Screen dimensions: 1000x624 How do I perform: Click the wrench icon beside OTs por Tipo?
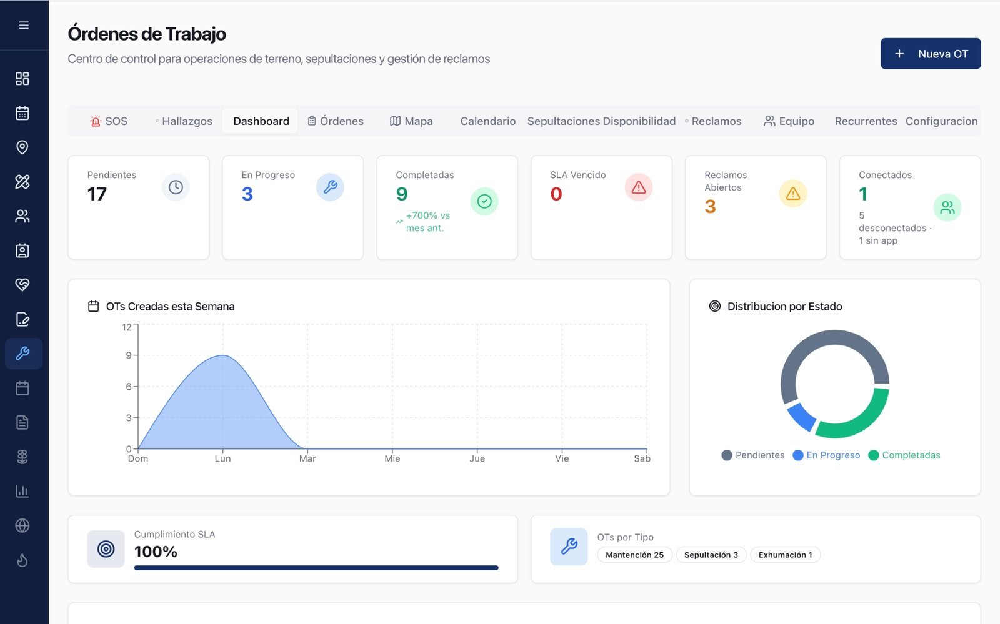point(569,547)
